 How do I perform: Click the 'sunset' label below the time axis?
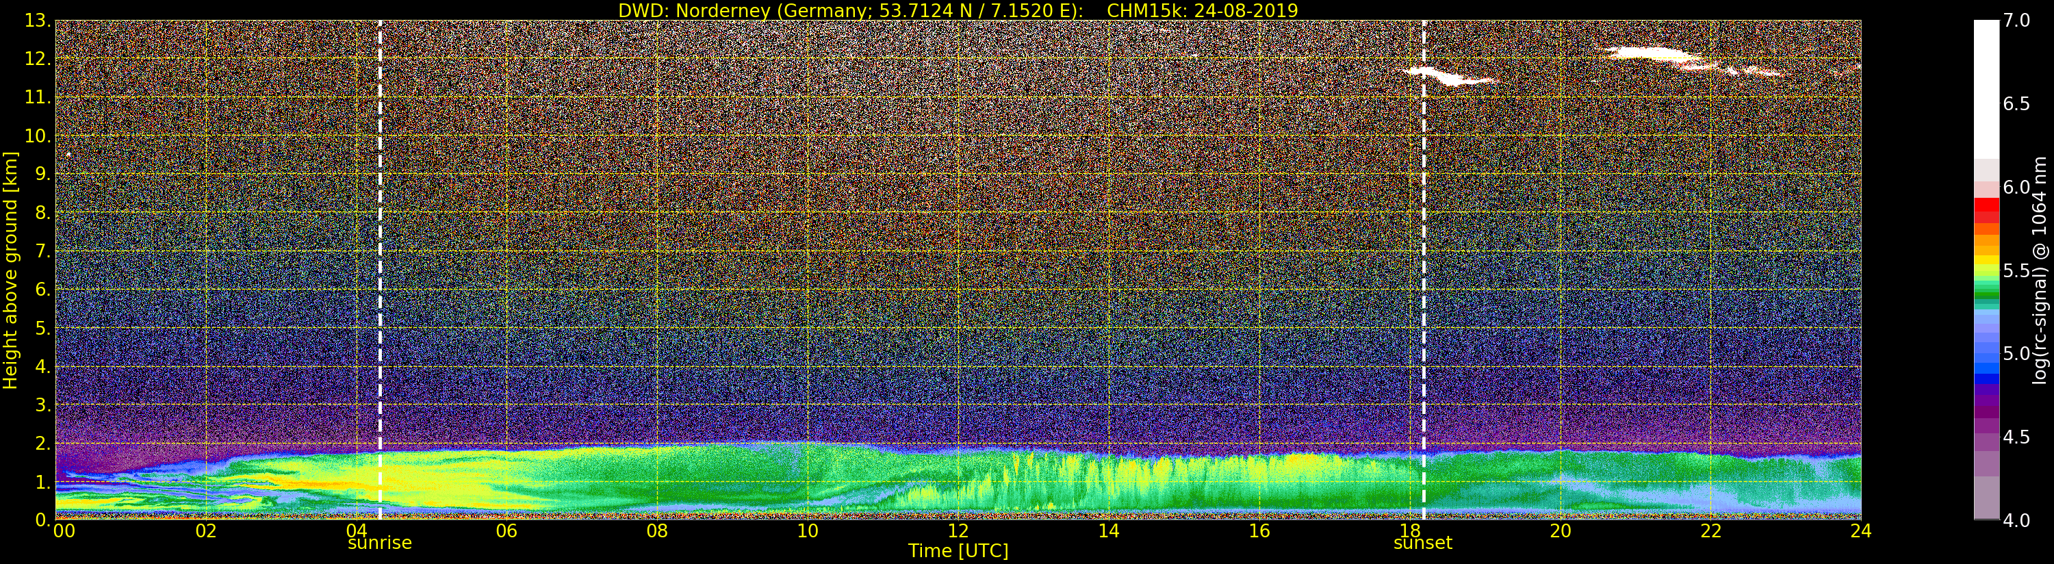click(x=1422, y=543)
